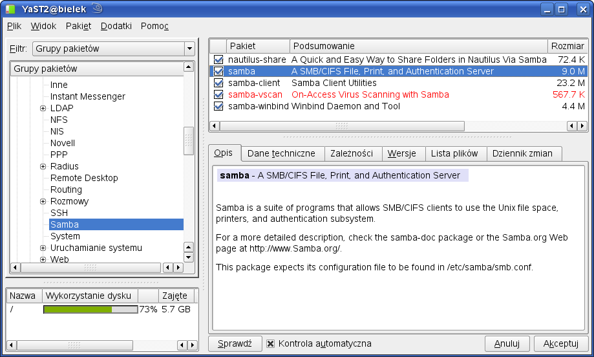
Task: Open the Pomoc menu
Action: pos(154,26)
